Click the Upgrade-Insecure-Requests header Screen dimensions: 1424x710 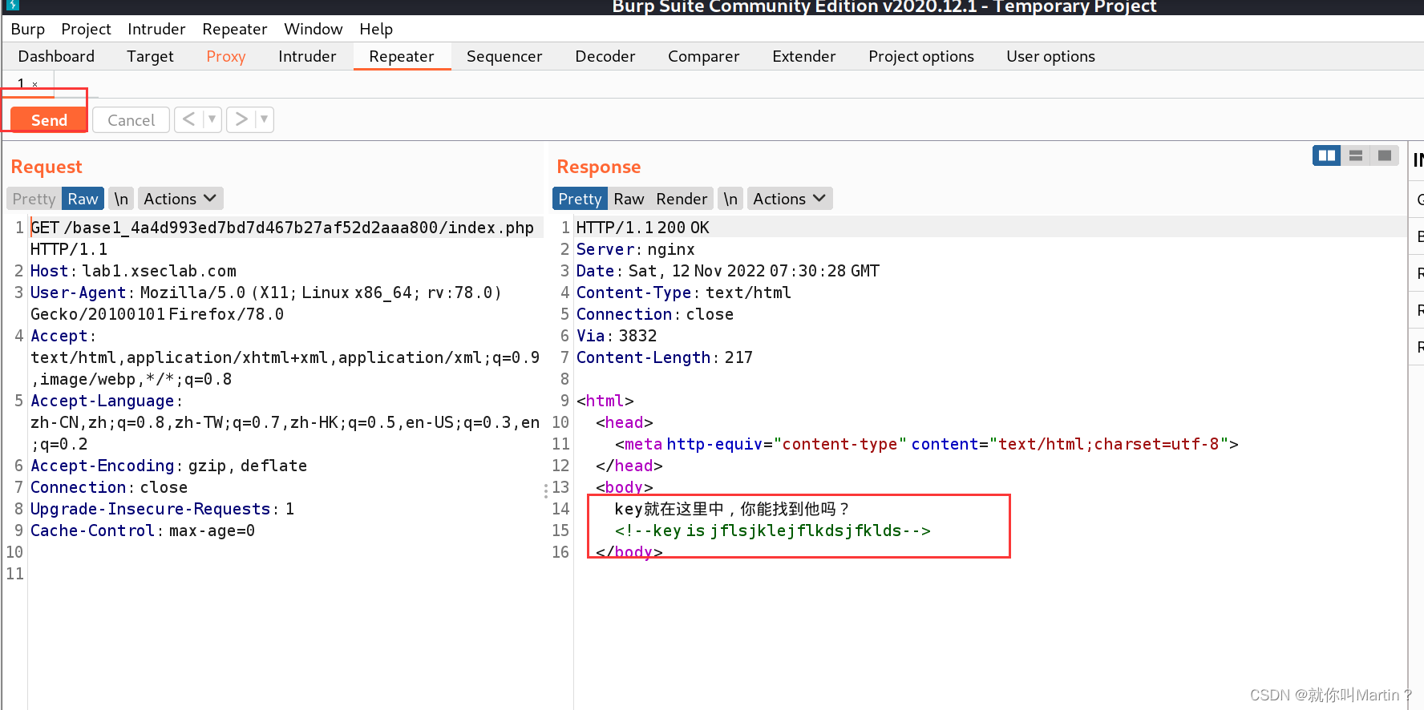163,509
